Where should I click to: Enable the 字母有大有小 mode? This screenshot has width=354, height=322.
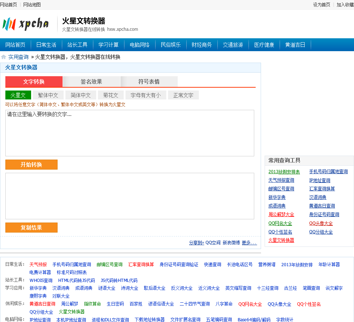pyautogui.click(x=146, y=95)
